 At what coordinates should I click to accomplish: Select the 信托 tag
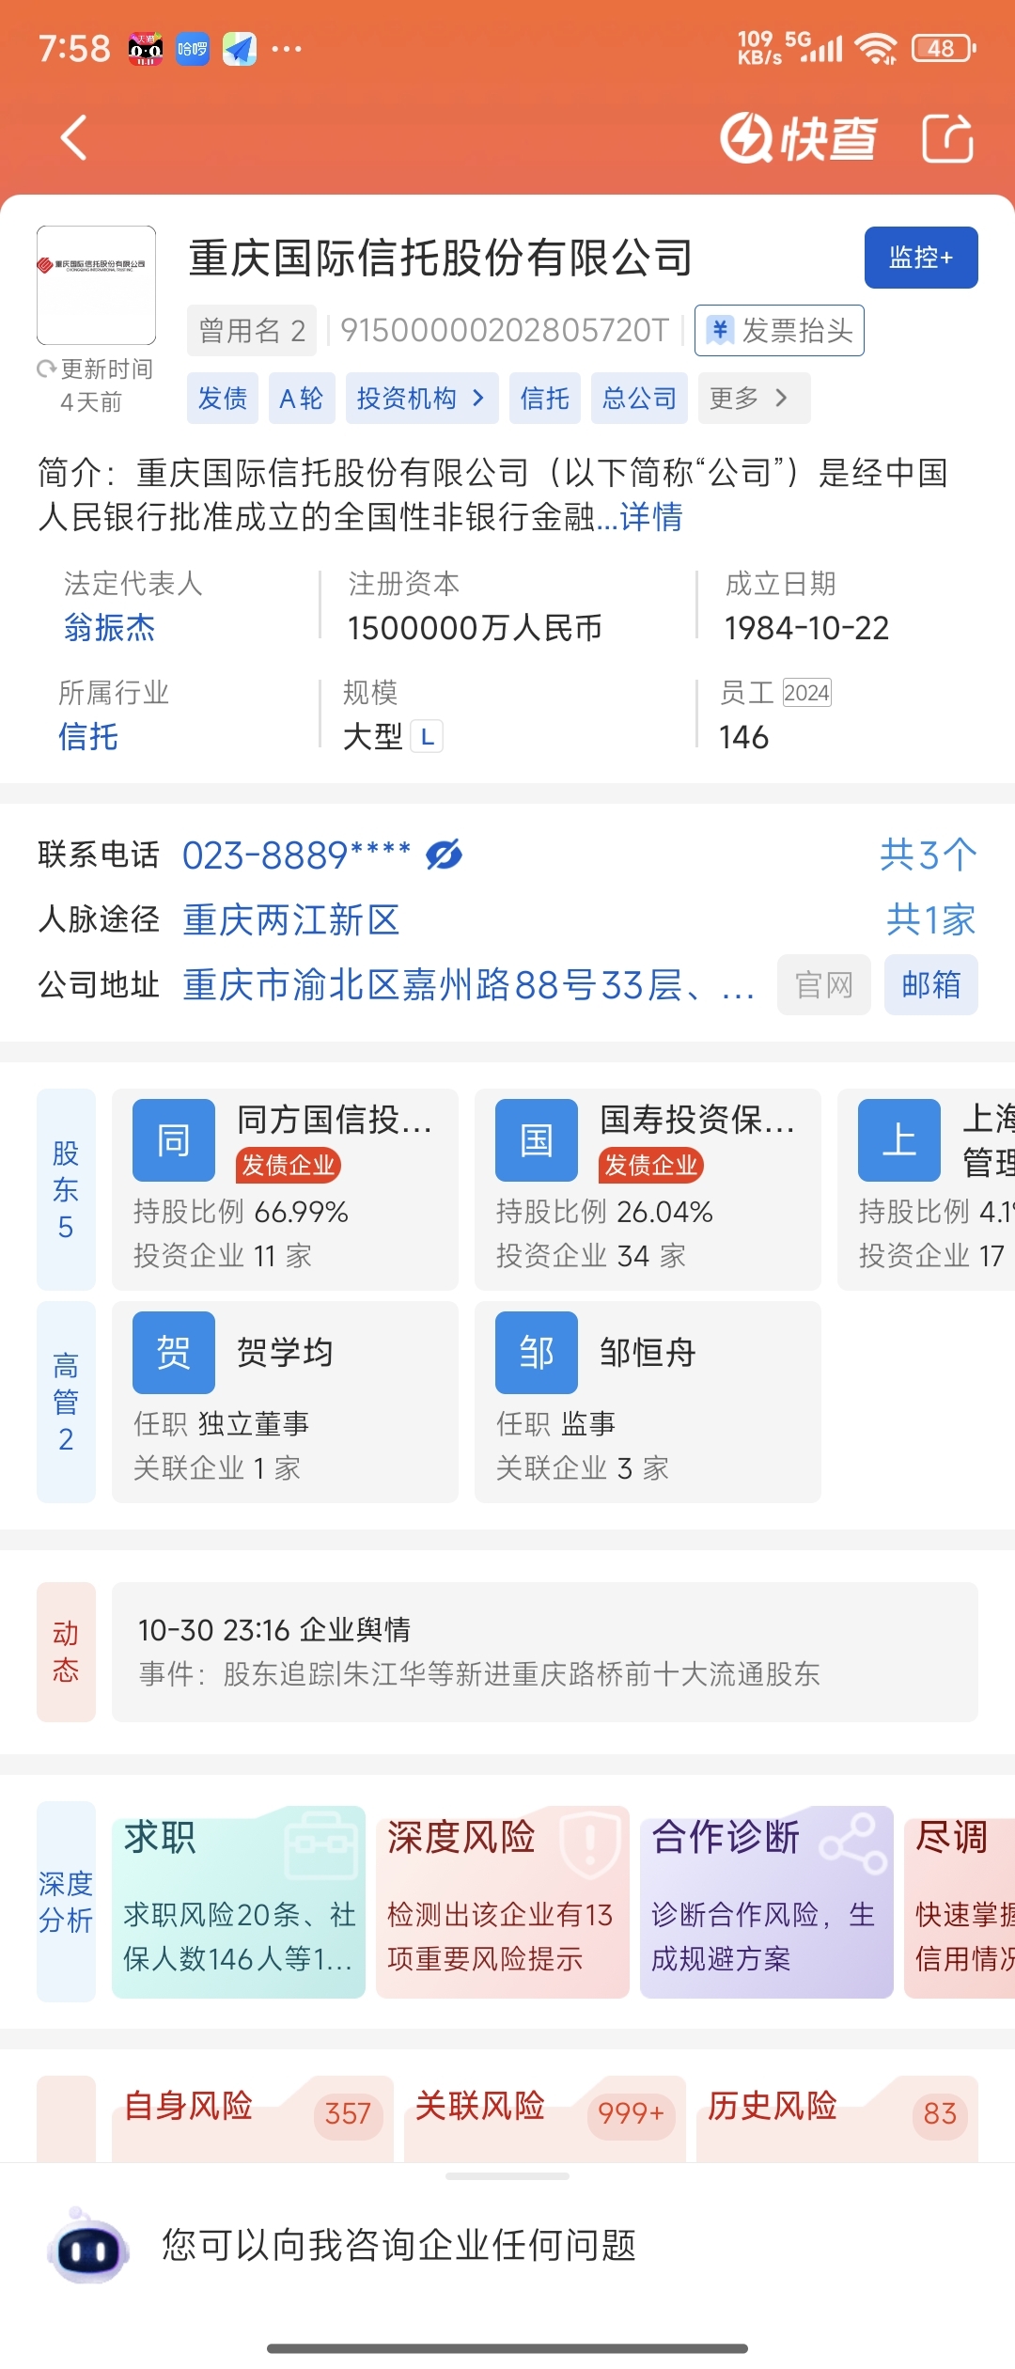coord(545,399)
